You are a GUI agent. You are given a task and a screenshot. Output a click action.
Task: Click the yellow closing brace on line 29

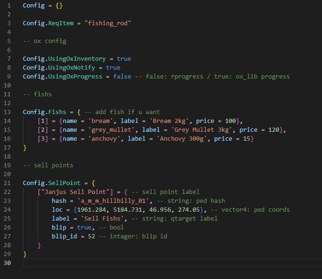click(x=25, y=254)
